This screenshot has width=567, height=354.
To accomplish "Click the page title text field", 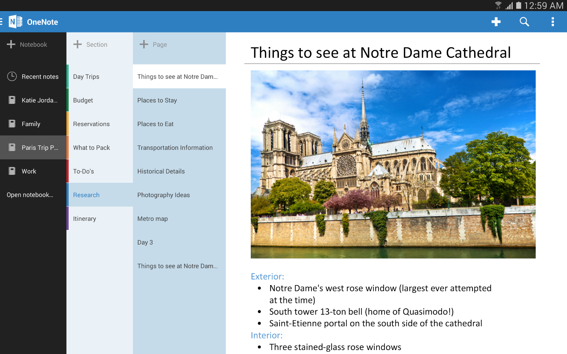I will pyautogui.click(x=380, y=52).
